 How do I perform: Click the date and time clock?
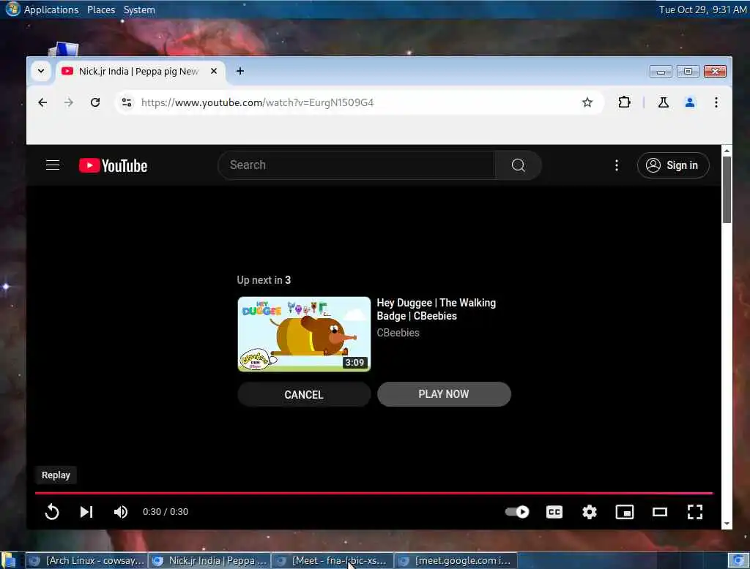pos(702,10)
